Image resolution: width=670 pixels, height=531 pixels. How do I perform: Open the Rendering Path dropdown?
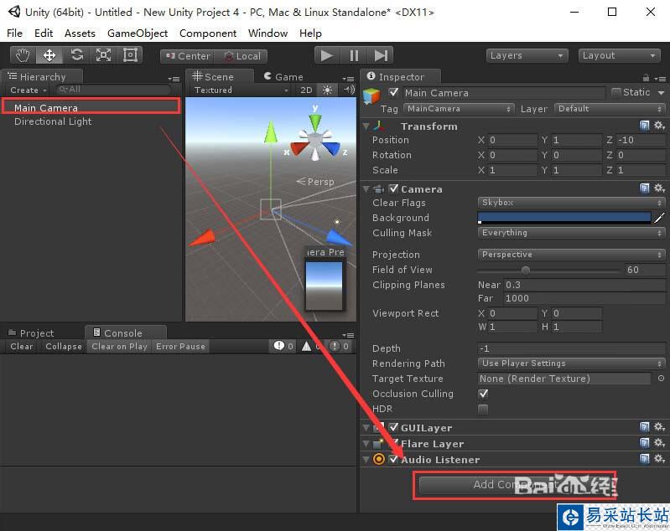571,363
